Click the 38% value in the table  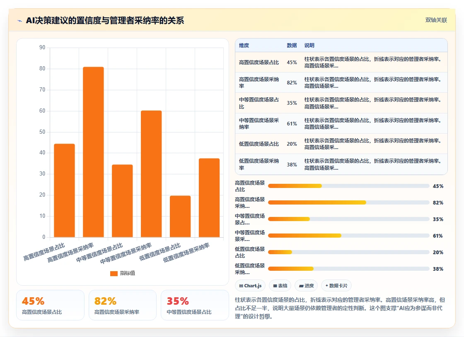[x=292, y=165]
